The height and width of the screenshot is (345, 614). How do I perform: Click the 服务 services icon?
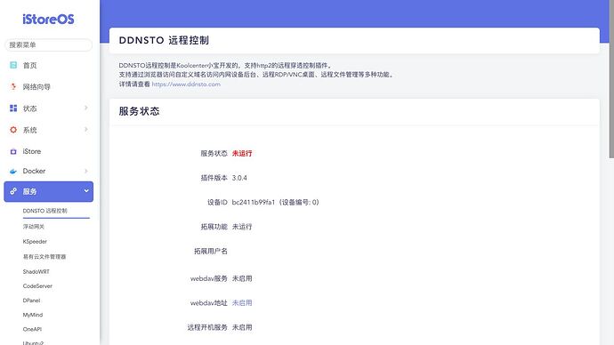pyautogui.click(x=13, y=191)
